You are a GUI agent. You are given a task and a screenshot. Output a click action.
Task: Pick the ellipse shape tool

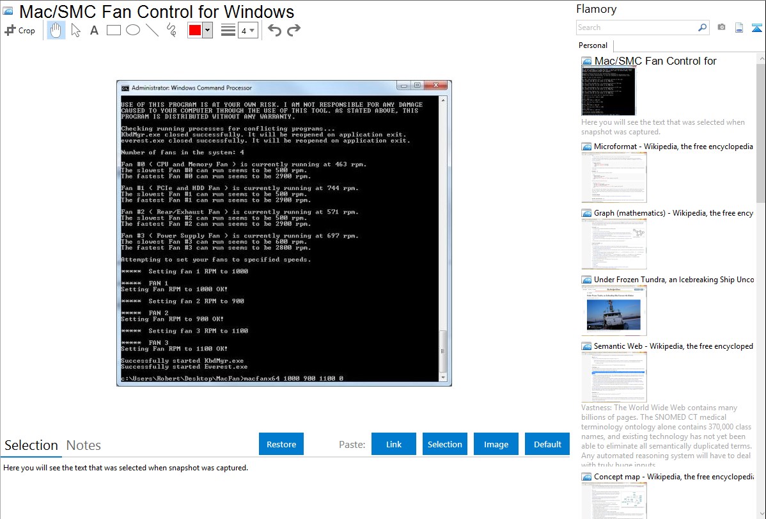[x=133, y=30]
